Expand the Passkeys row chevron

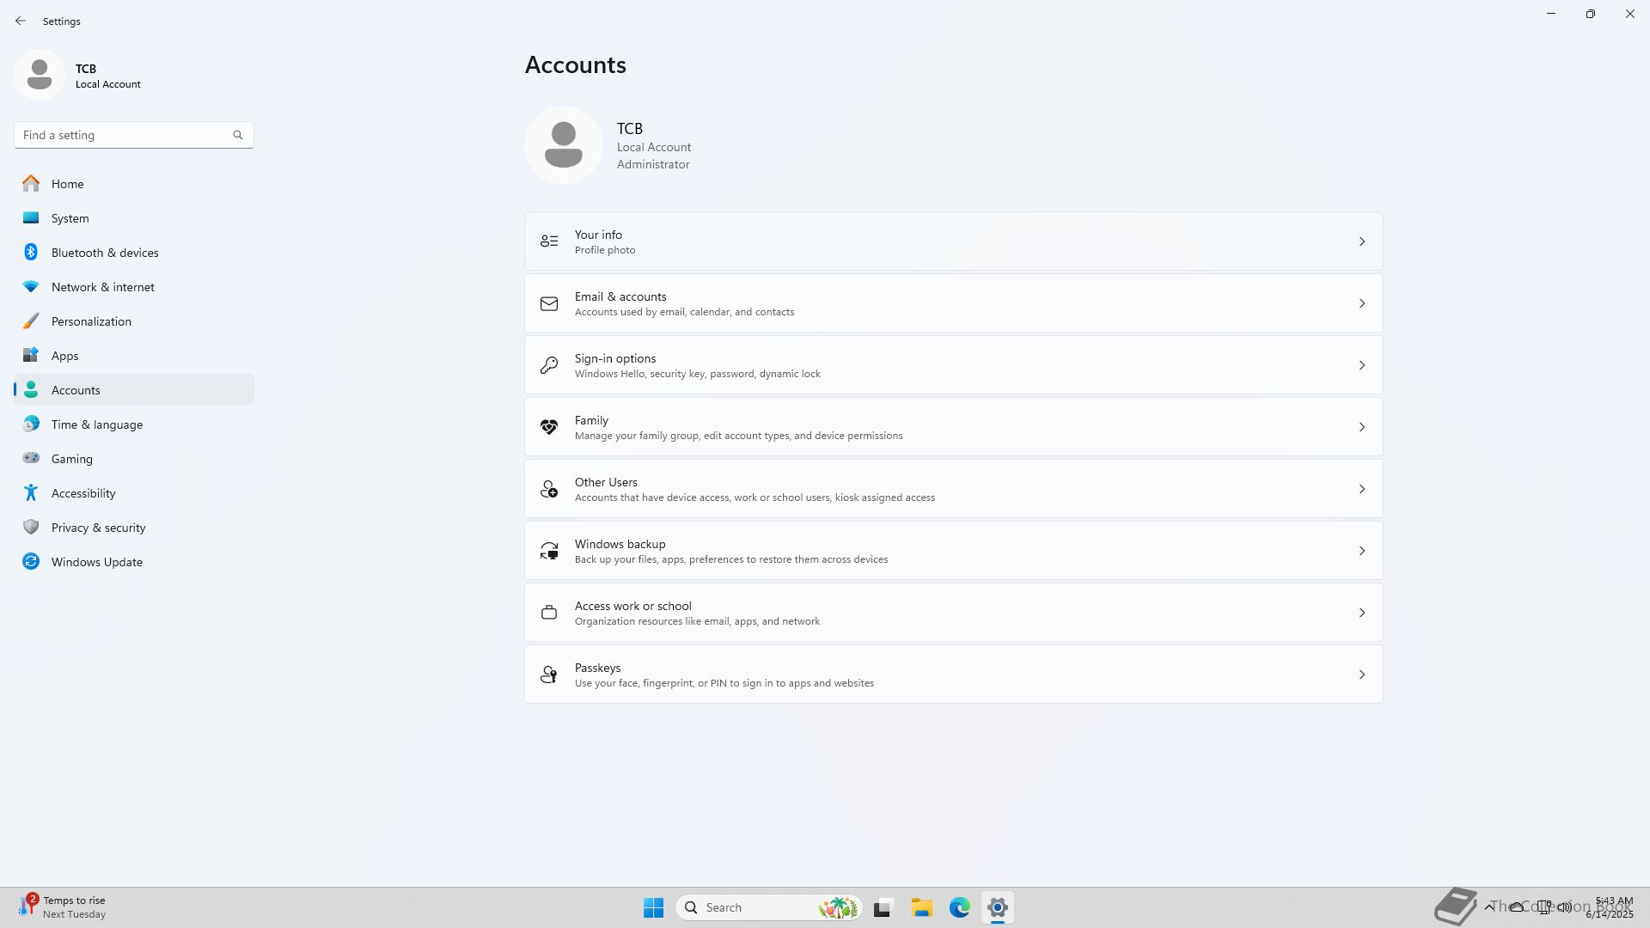pyautogui.click(x=1361, y=675)
